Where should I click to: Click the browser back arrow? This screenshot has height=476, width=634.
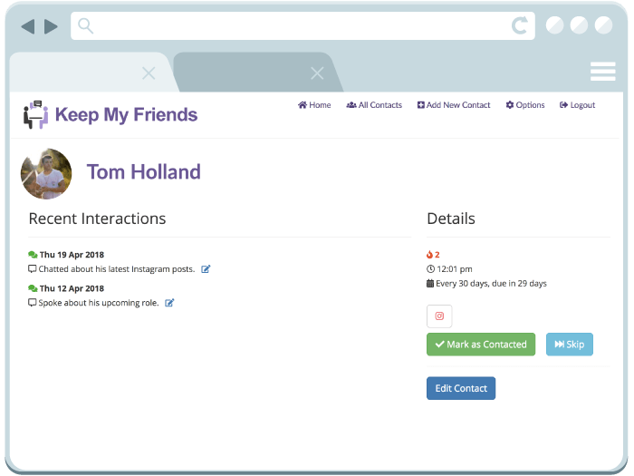(27, 26)
